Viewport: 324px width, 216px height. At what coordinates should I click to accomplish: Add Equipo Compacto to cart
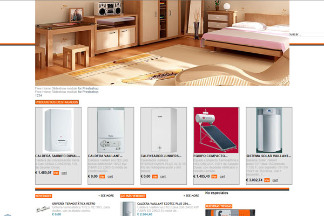coord(222,177)
